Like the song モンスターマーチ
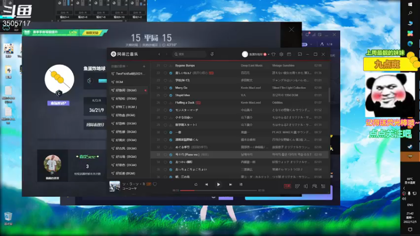420x236 pixels. point(165,110)
